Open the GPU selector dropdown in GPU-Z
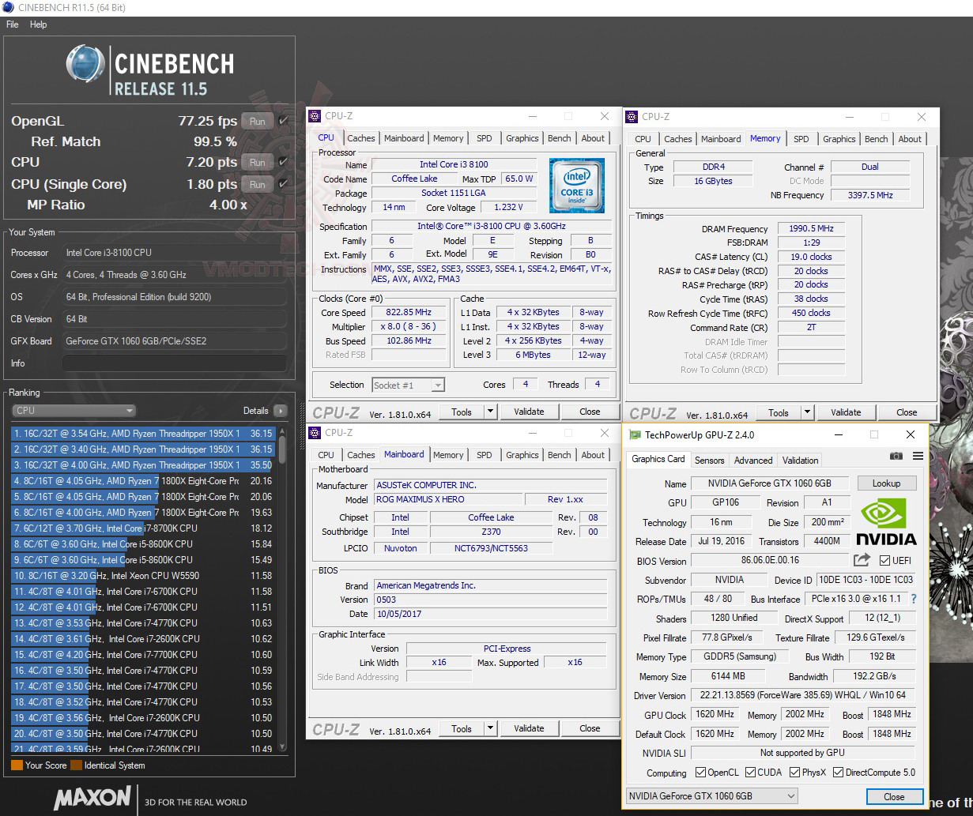 (x=712, y=795)
